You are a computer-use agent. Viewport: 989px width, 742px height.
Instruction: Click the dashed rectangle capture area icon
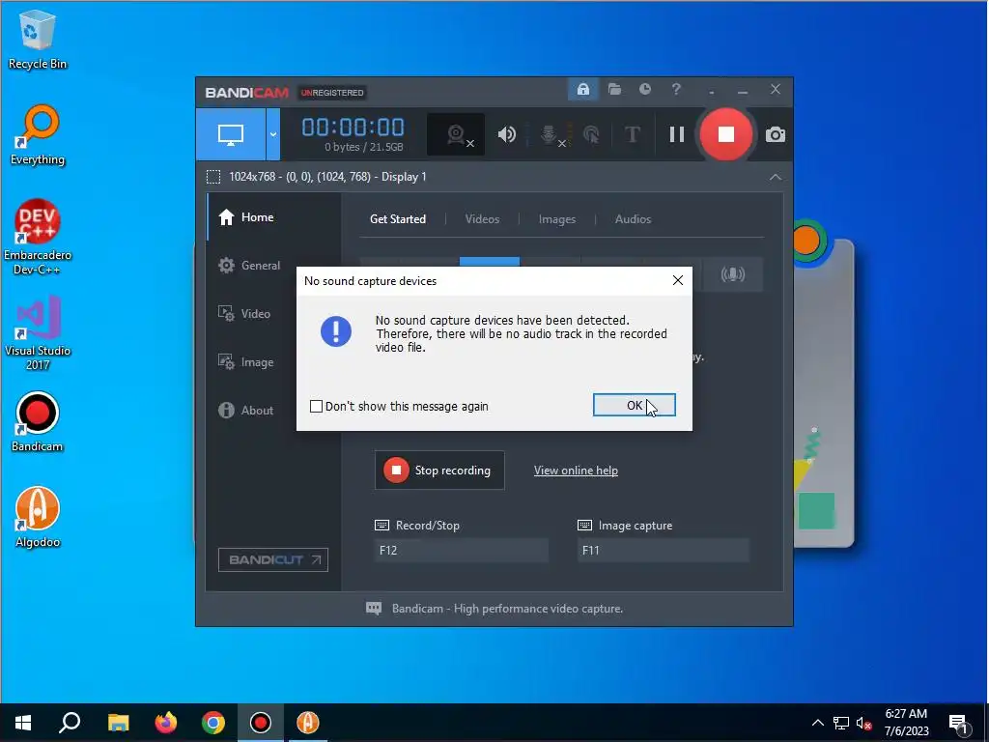point(213,177)
